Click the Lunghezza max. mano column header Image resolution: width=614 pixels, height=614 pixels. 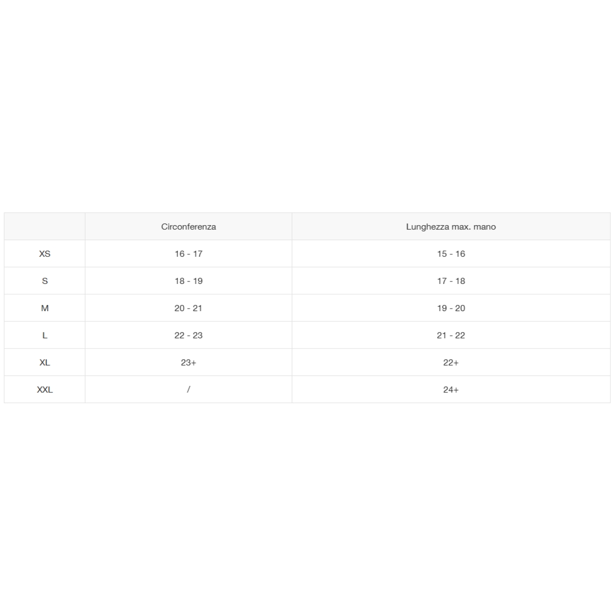coord(451,227)
